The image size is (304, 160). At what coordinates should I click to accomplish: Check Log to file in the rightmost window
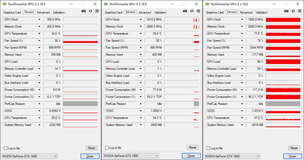208,148
